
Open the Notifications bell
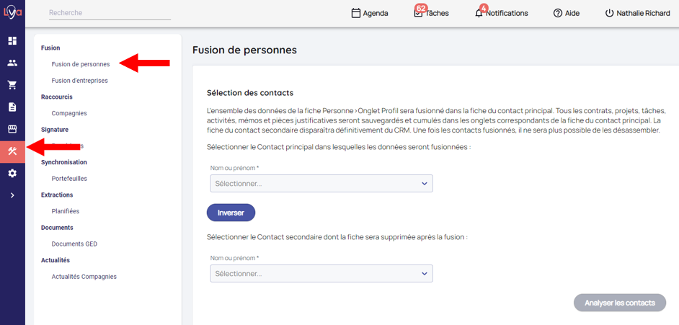point(501,13)
